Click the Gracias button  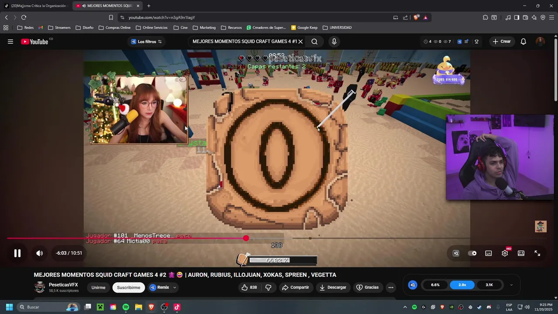point(367,287)
